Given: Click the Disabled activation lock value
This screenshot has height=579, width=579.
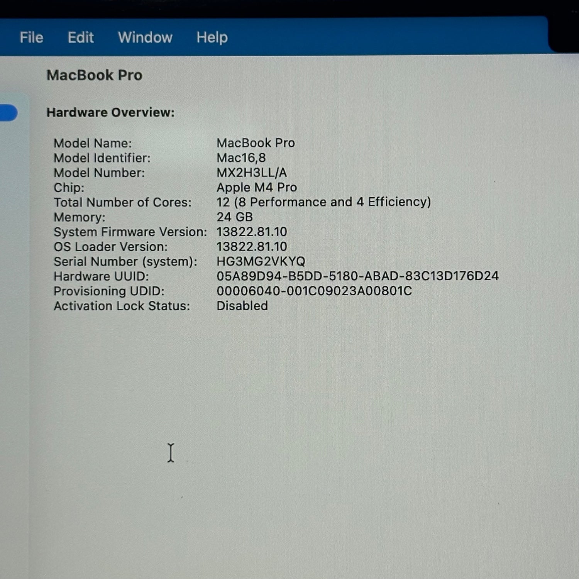Looking at the screenshot, I should [x=242, y=306].
